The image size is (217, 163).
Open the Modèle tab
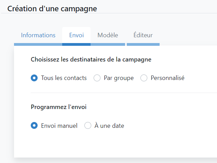pyautogui.click(x=108, y=35)
